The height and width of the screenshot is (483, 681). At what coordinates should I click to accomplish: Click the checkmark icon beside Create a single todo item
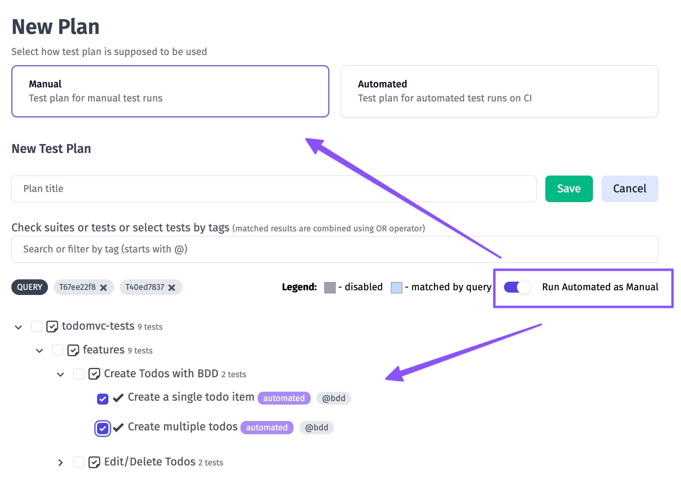tap(118, 398)
